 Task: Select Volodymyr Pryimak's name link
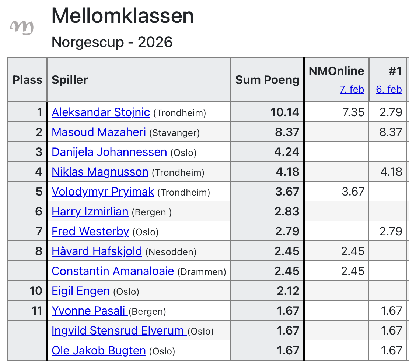pyautogui.click(x=103, y=192)
